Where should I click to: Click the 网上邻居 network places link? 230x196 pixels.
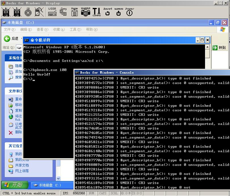pyautogui.click(x=22, y=171)
